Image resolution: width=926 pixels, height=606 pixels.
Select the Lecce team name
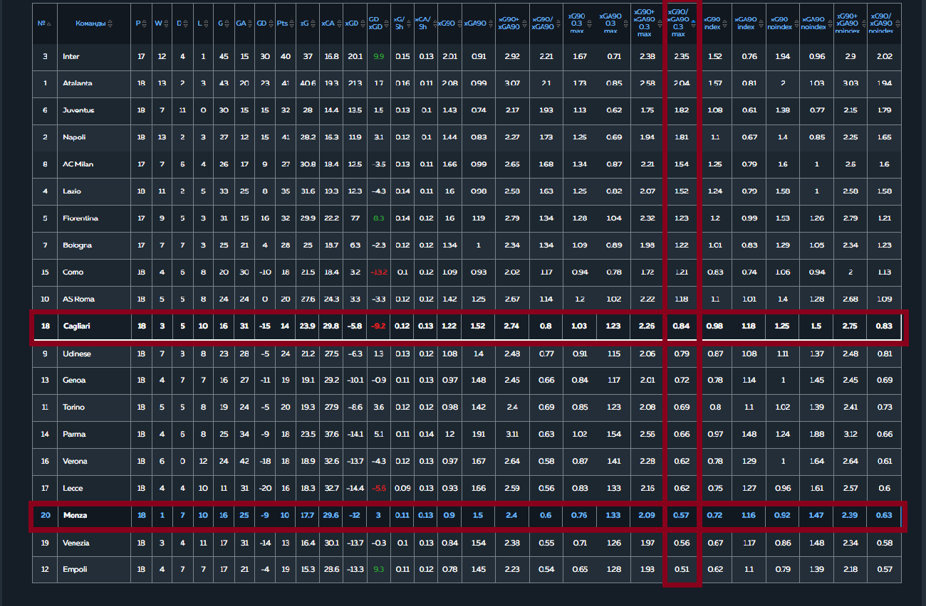(x=73, y=489)
